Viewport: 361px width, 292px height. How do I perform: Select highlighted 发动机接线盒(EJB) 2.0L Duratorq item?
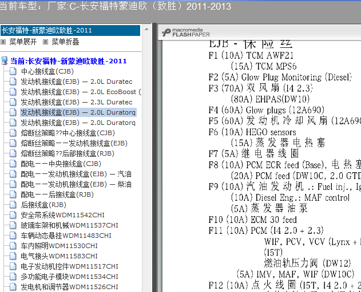coord(78,112)
